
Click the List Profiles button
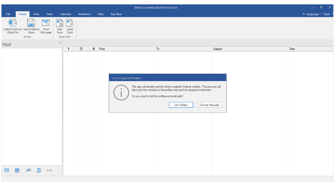(x=181, y=105)
